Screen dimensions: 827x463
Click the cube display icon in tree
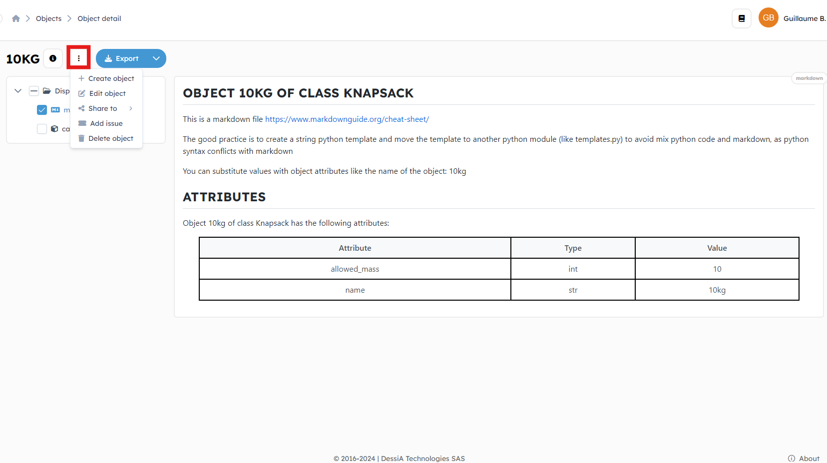point(55,129)
